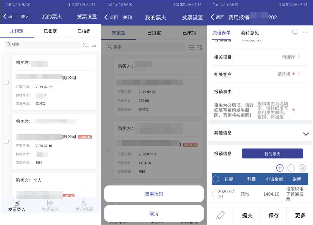The height and width of the screenshot is (225, 313).
Task: Tap the 发票录入 icon in the bottom bar
Action: (x=17, y=206)
